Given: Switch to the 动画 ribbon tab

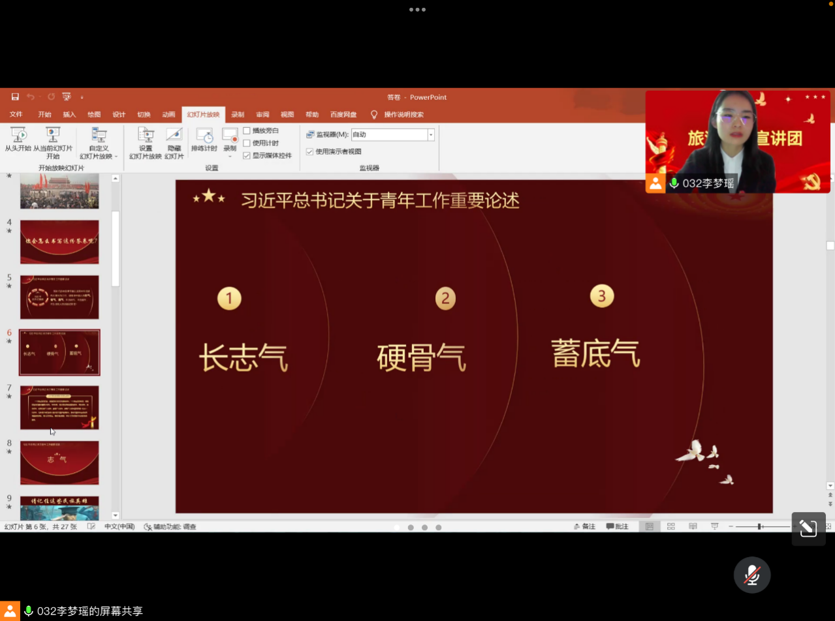Looking at the screenshot, I should (x=168, y=115).
